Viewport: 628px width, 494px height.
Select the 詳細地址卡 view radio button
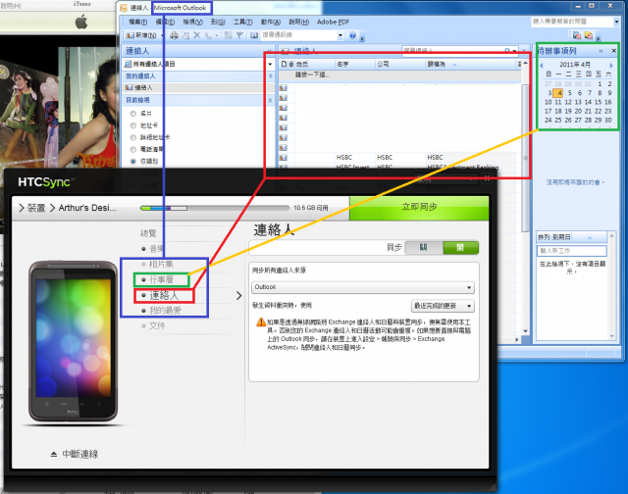pos(133,137)
